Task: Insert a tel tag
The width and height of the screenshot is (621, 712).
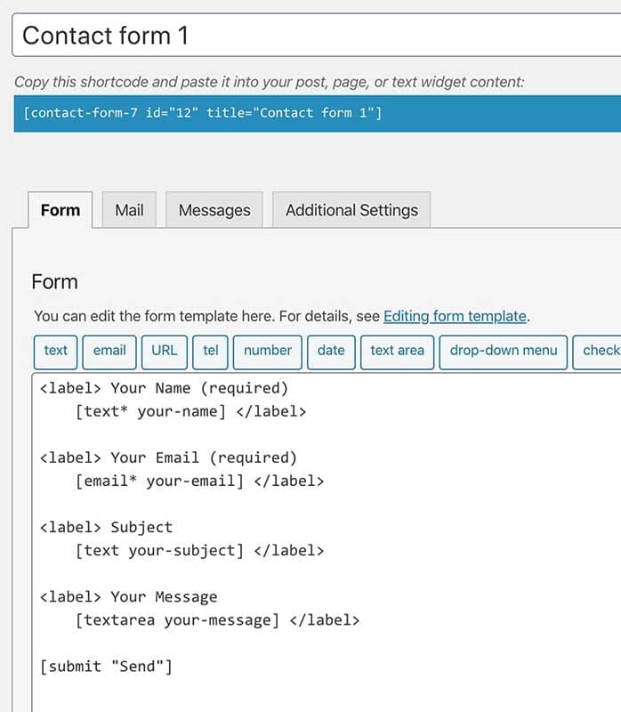Action: pyautogui.click(x=210, y=352)
